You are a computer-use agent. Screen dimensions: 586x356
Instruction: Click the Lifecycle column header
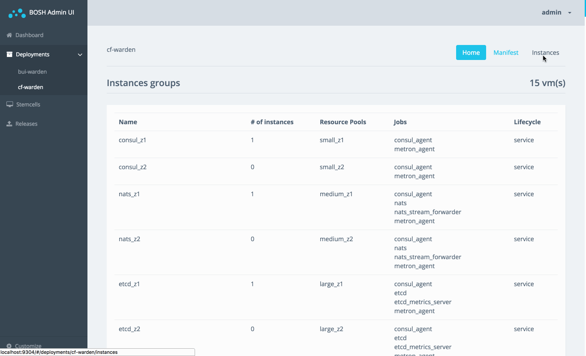[x=527, y=122]
